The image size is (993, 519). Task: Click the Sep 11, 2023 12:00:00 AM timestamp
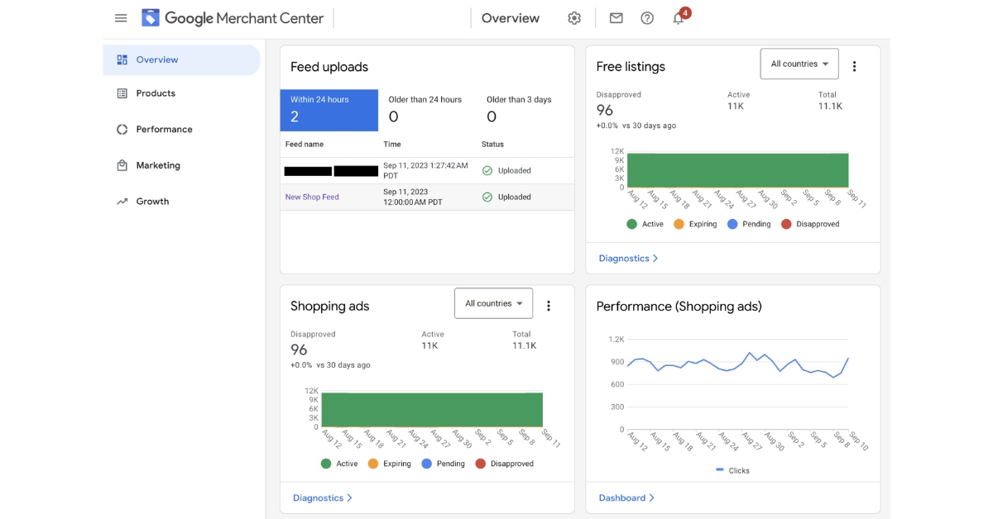(413, 197)
